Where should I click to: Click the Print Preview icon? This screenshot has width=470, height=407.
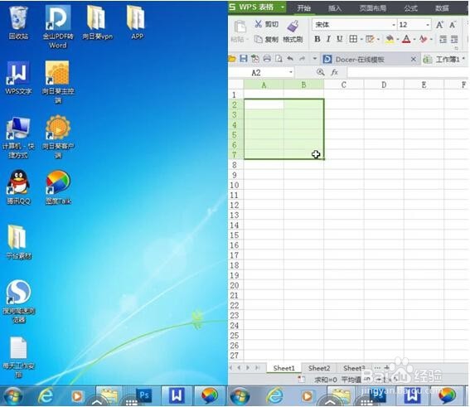click(279, 59)
